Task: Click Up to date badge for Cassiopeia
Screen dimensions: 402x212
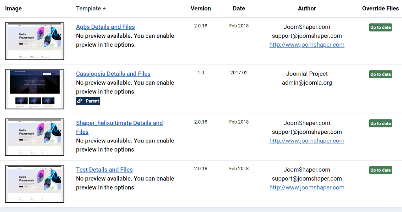Action: 380,74
